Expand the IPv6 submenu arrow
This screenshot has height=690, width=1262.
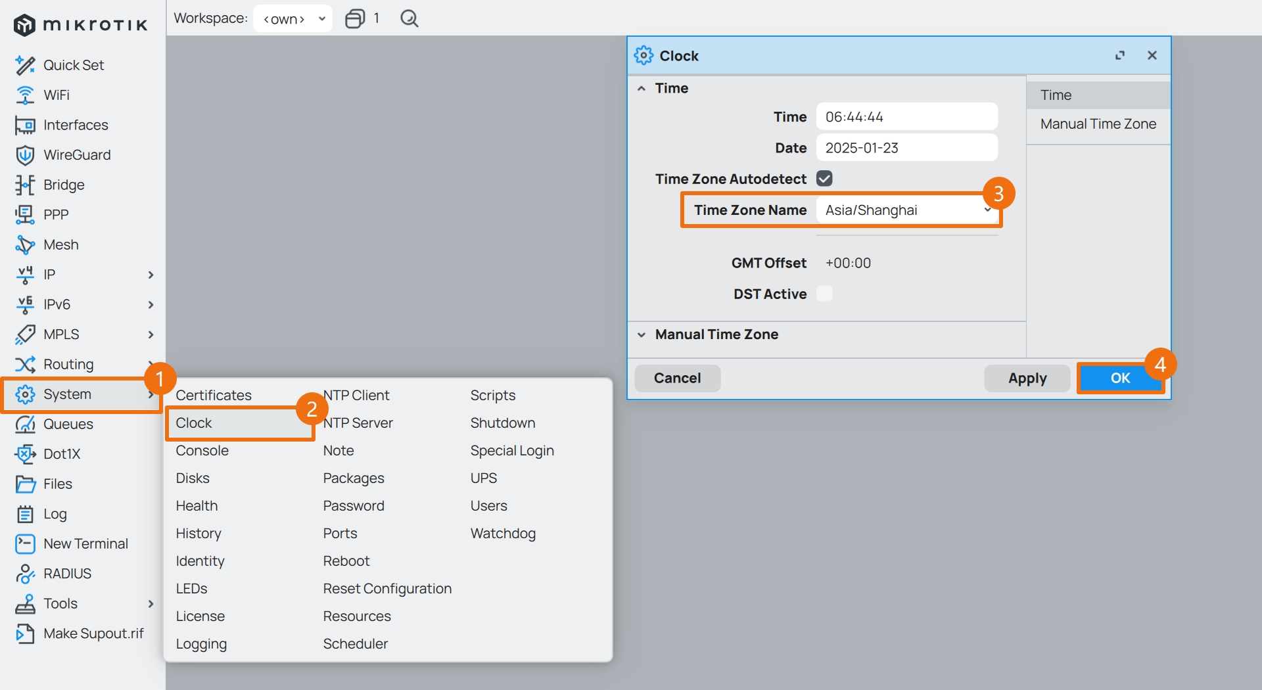(x=151, y=304)
